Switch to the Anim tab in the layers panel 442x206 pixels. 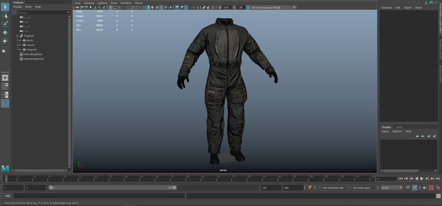click(x=399, y=127)
